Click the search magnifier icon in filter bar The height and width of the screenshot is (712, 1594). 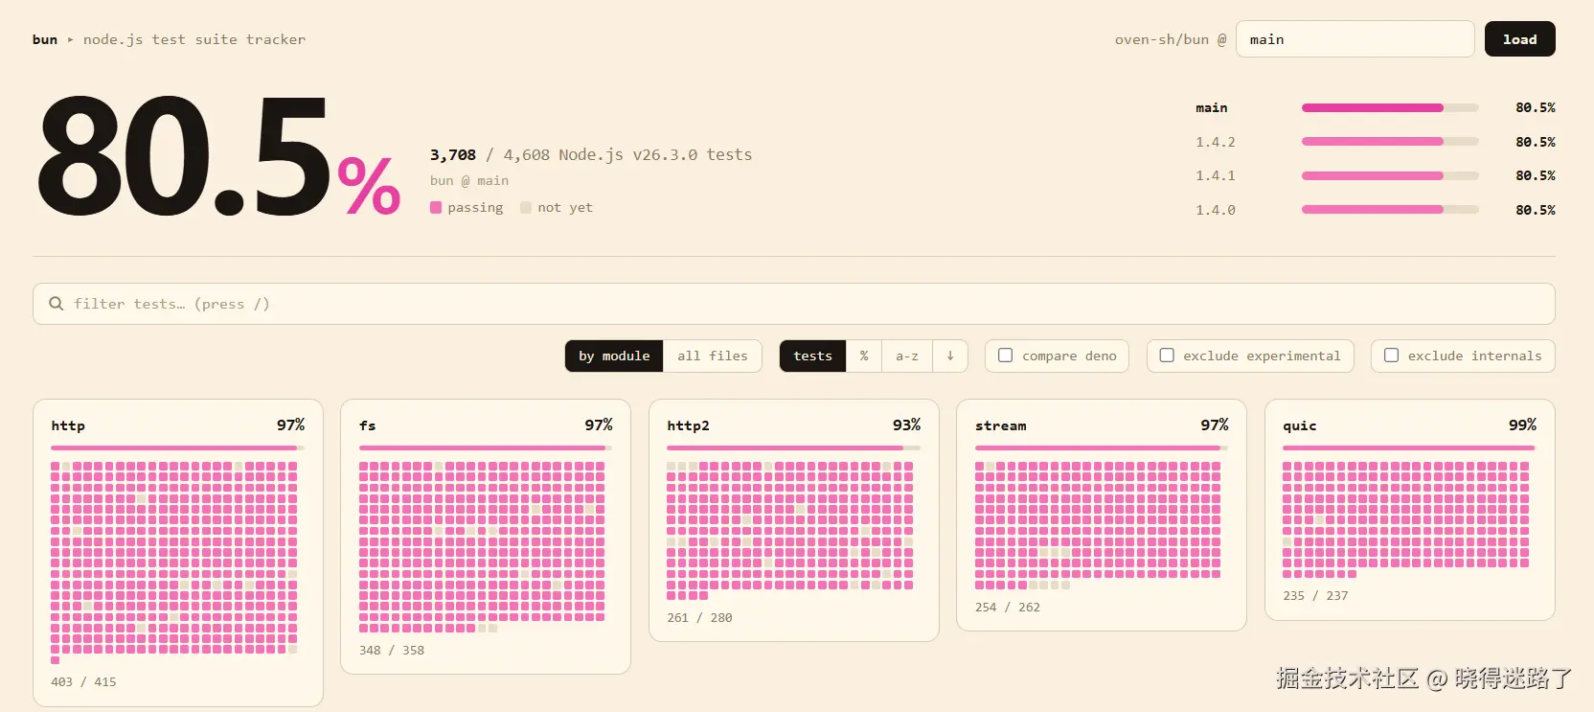[x=57, y=304]
